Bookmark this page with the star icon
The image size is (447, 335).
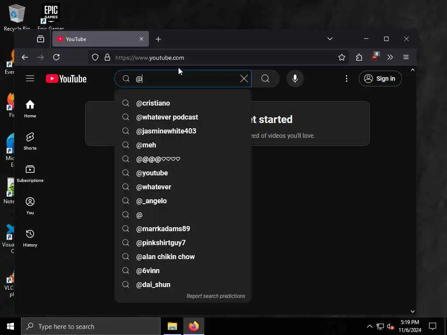pos(341,58)
